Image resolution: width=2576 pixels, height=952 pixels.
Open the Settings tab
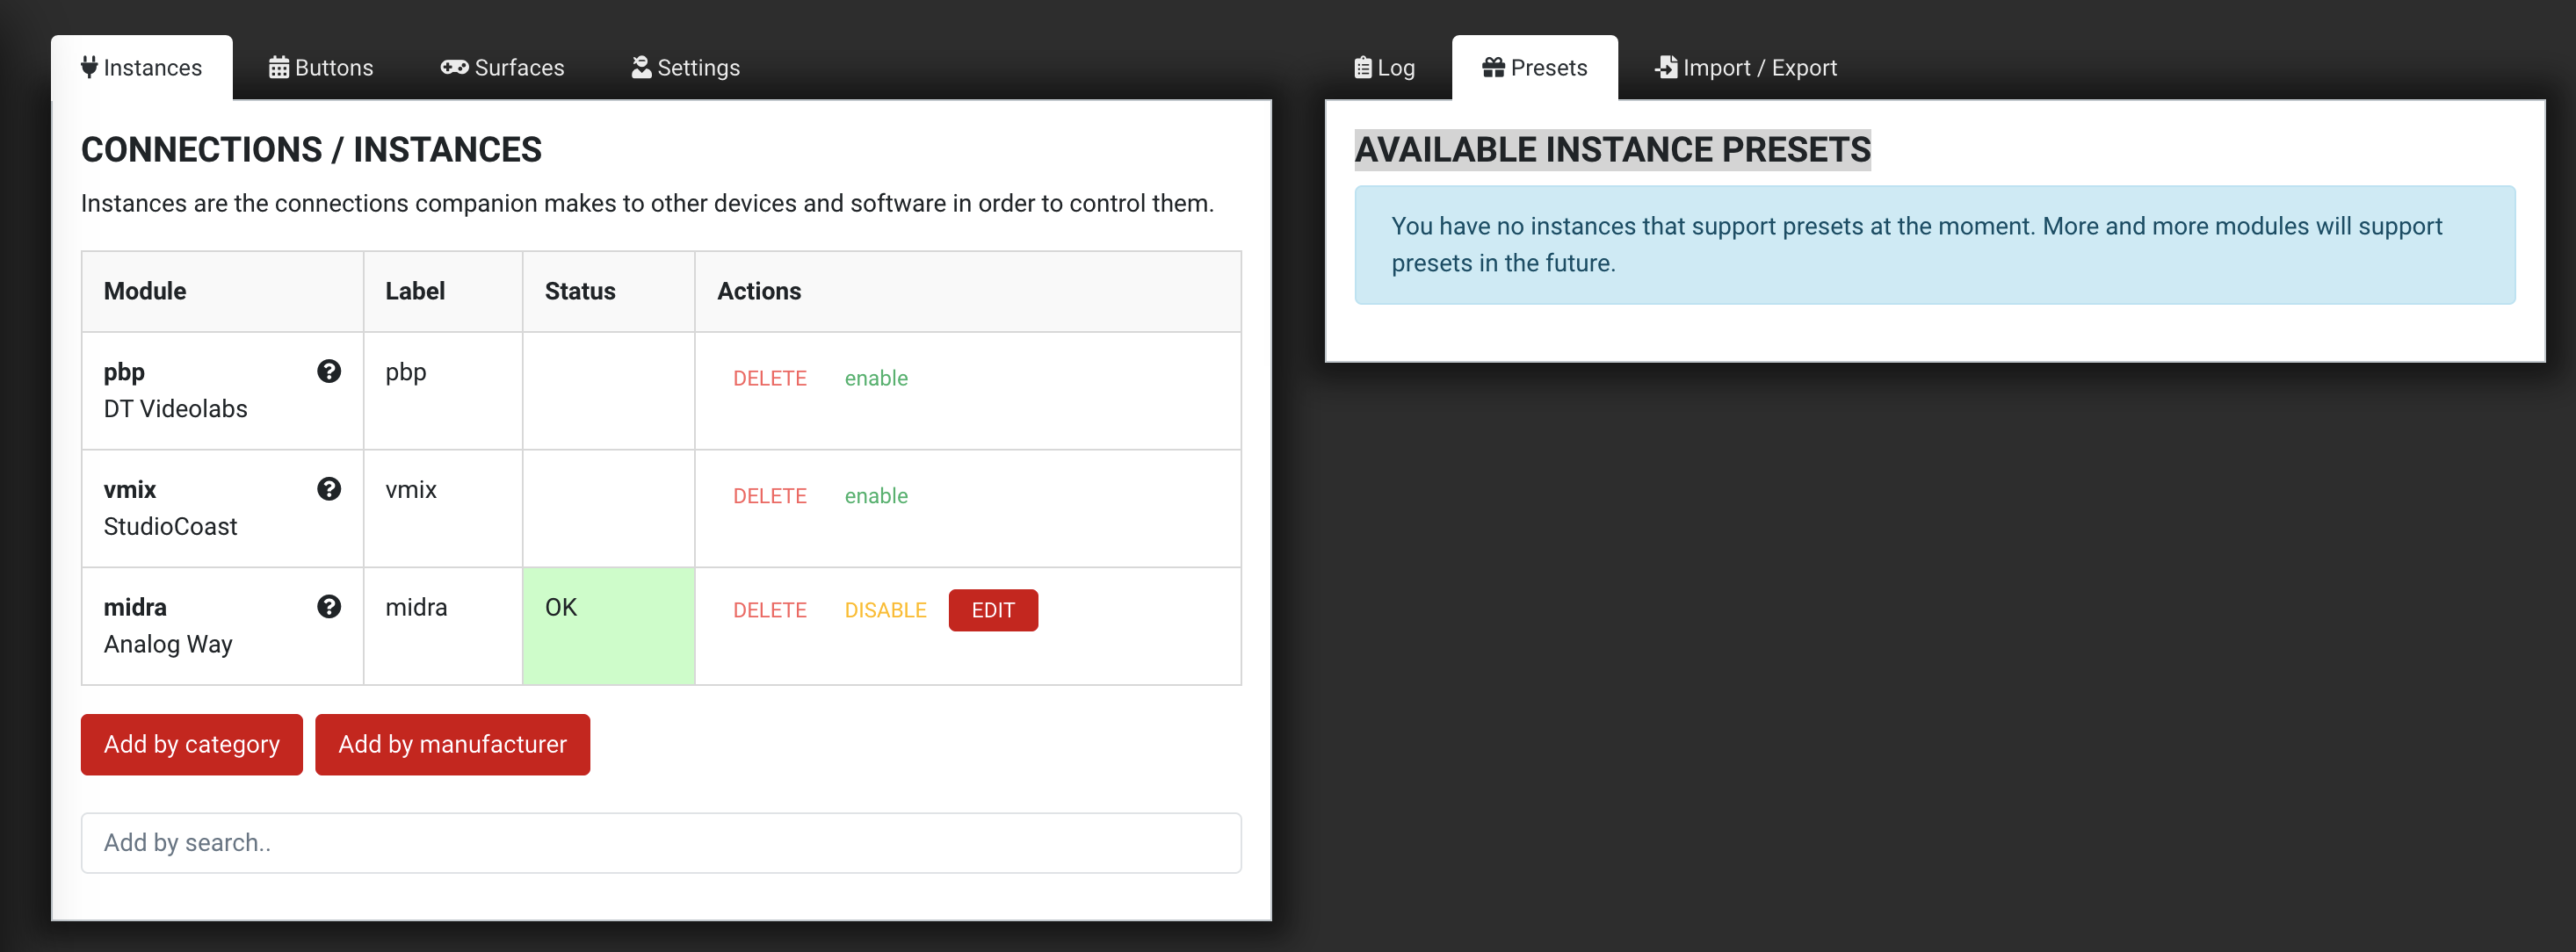pos(685,67)
